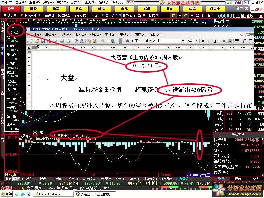Click the Word hyperlink globe icon
Screen dimensions: 264x198
(x=113, y=41)
